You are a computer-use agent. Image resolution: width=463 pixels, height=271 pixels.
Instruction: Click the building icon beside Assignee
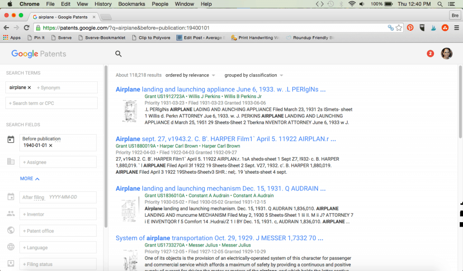11,162
